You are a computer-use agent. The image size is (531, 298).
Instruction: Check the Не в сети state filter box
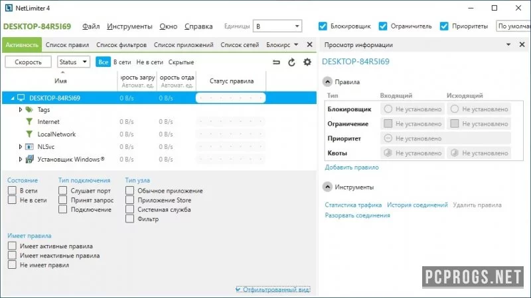point(12,200)
